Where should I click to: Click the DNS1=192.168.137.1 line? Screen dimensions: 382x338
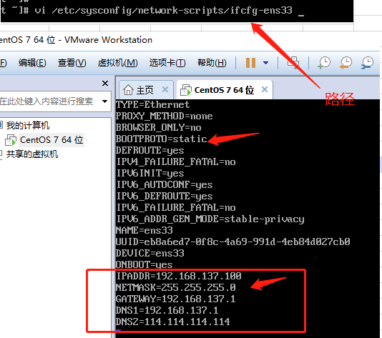coord(167,310)
